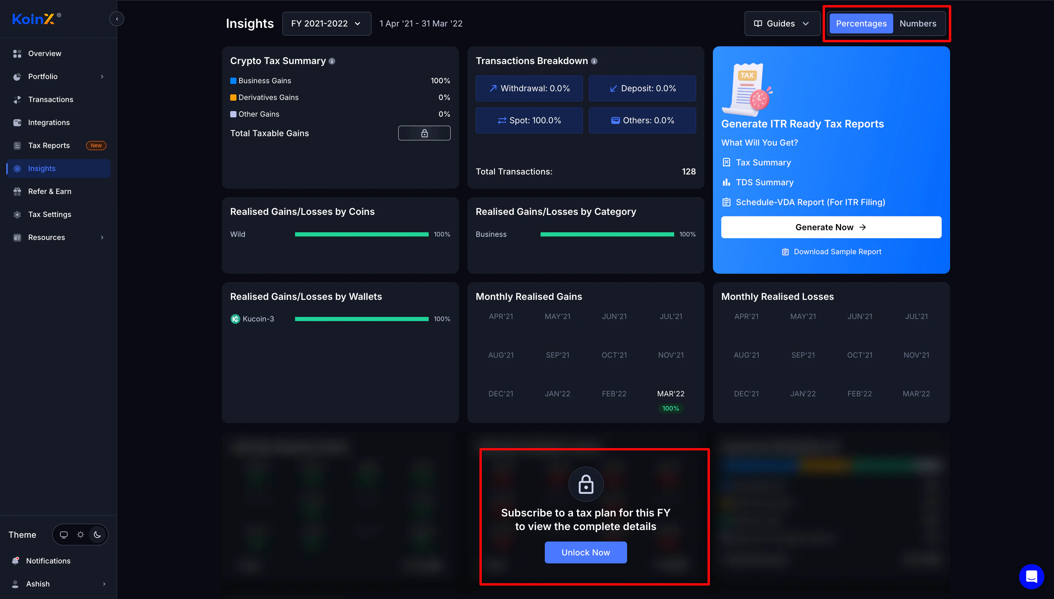The height and width of the screenshot is (599, 1054).
Task: Click the Transactions arrows icon
Action: pyautogui.click(x=17, y=100)
